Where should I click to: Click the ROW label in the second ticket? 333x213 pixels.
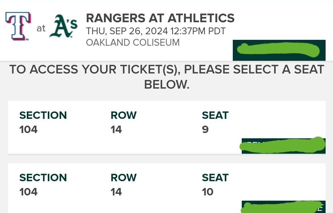124,177
